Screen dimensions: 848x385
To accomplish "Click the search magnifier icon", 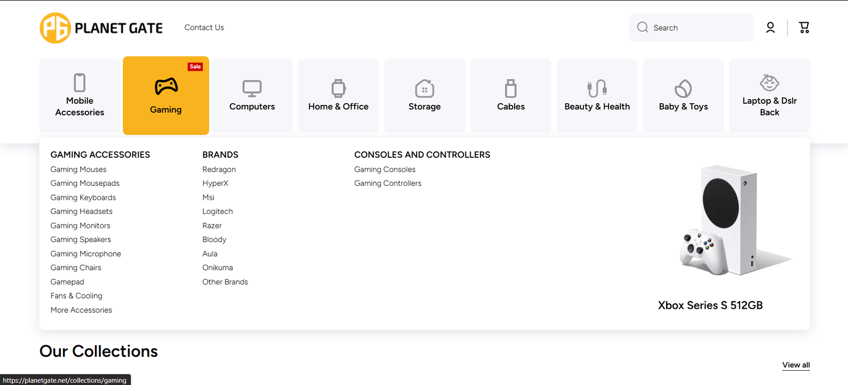I will click(642, 28).
